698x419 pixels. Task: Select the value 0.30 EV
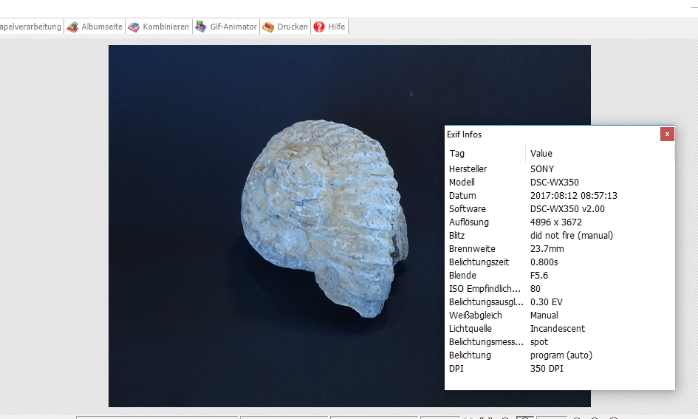[x=547, y=302]
